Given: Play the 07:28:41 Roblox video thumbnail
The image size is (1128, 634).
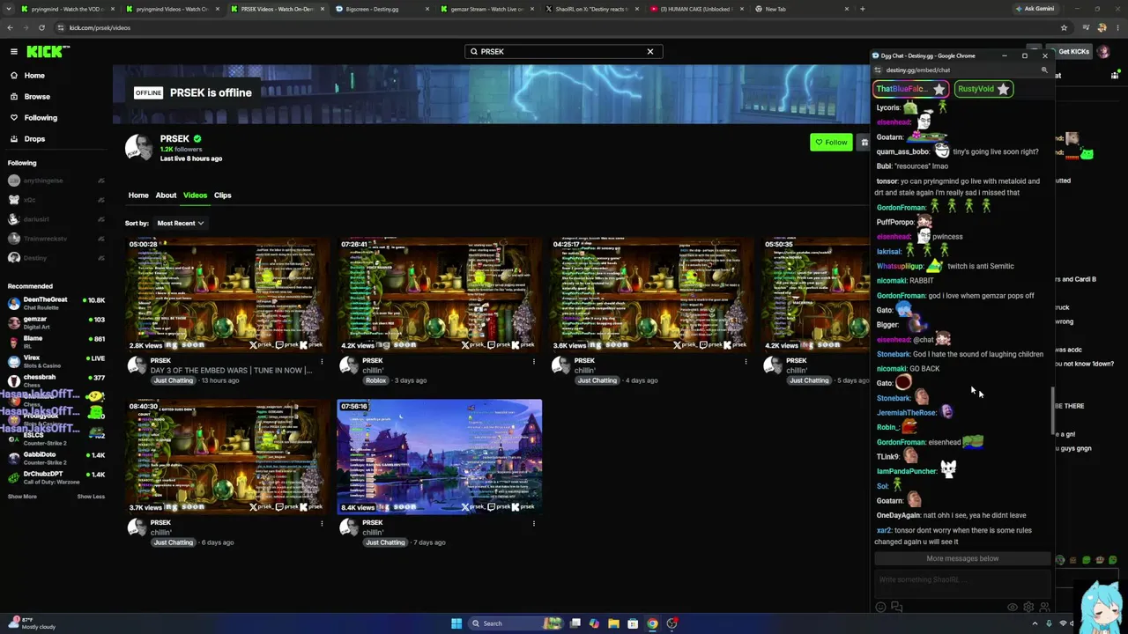Looking at the screenshot, I should pos(440,294).
